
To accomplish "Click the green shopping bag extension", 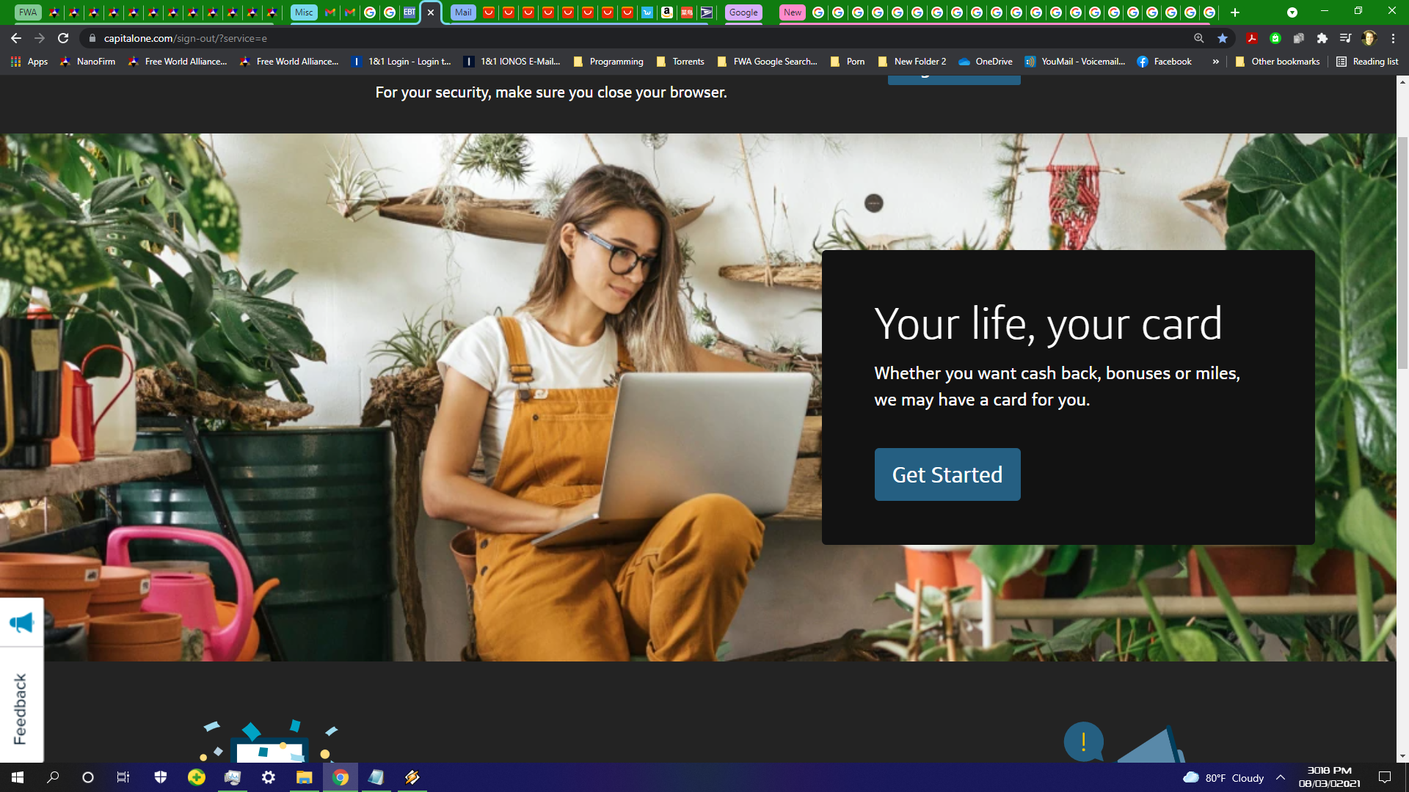I will pos(1275,38).
